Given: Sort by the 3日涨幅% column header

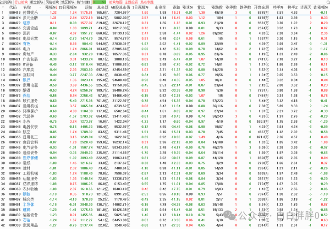Looking at the screenshot, I should pos(140,7).
